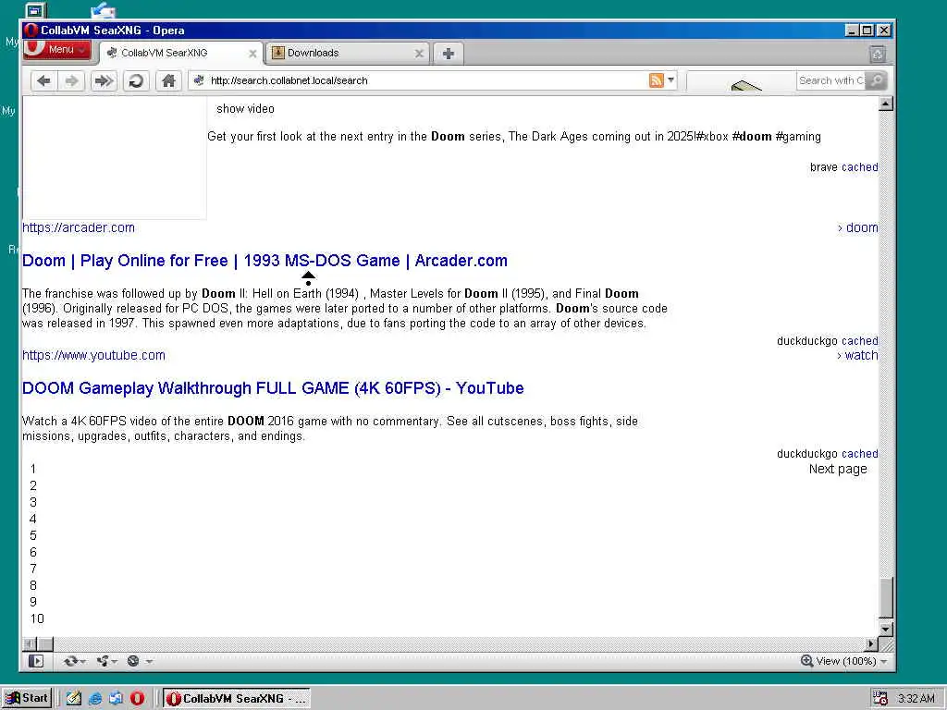Click the Forward arrow button
Image resolution: width=947 pixels, height=710 pixels.
coord(72,80)
